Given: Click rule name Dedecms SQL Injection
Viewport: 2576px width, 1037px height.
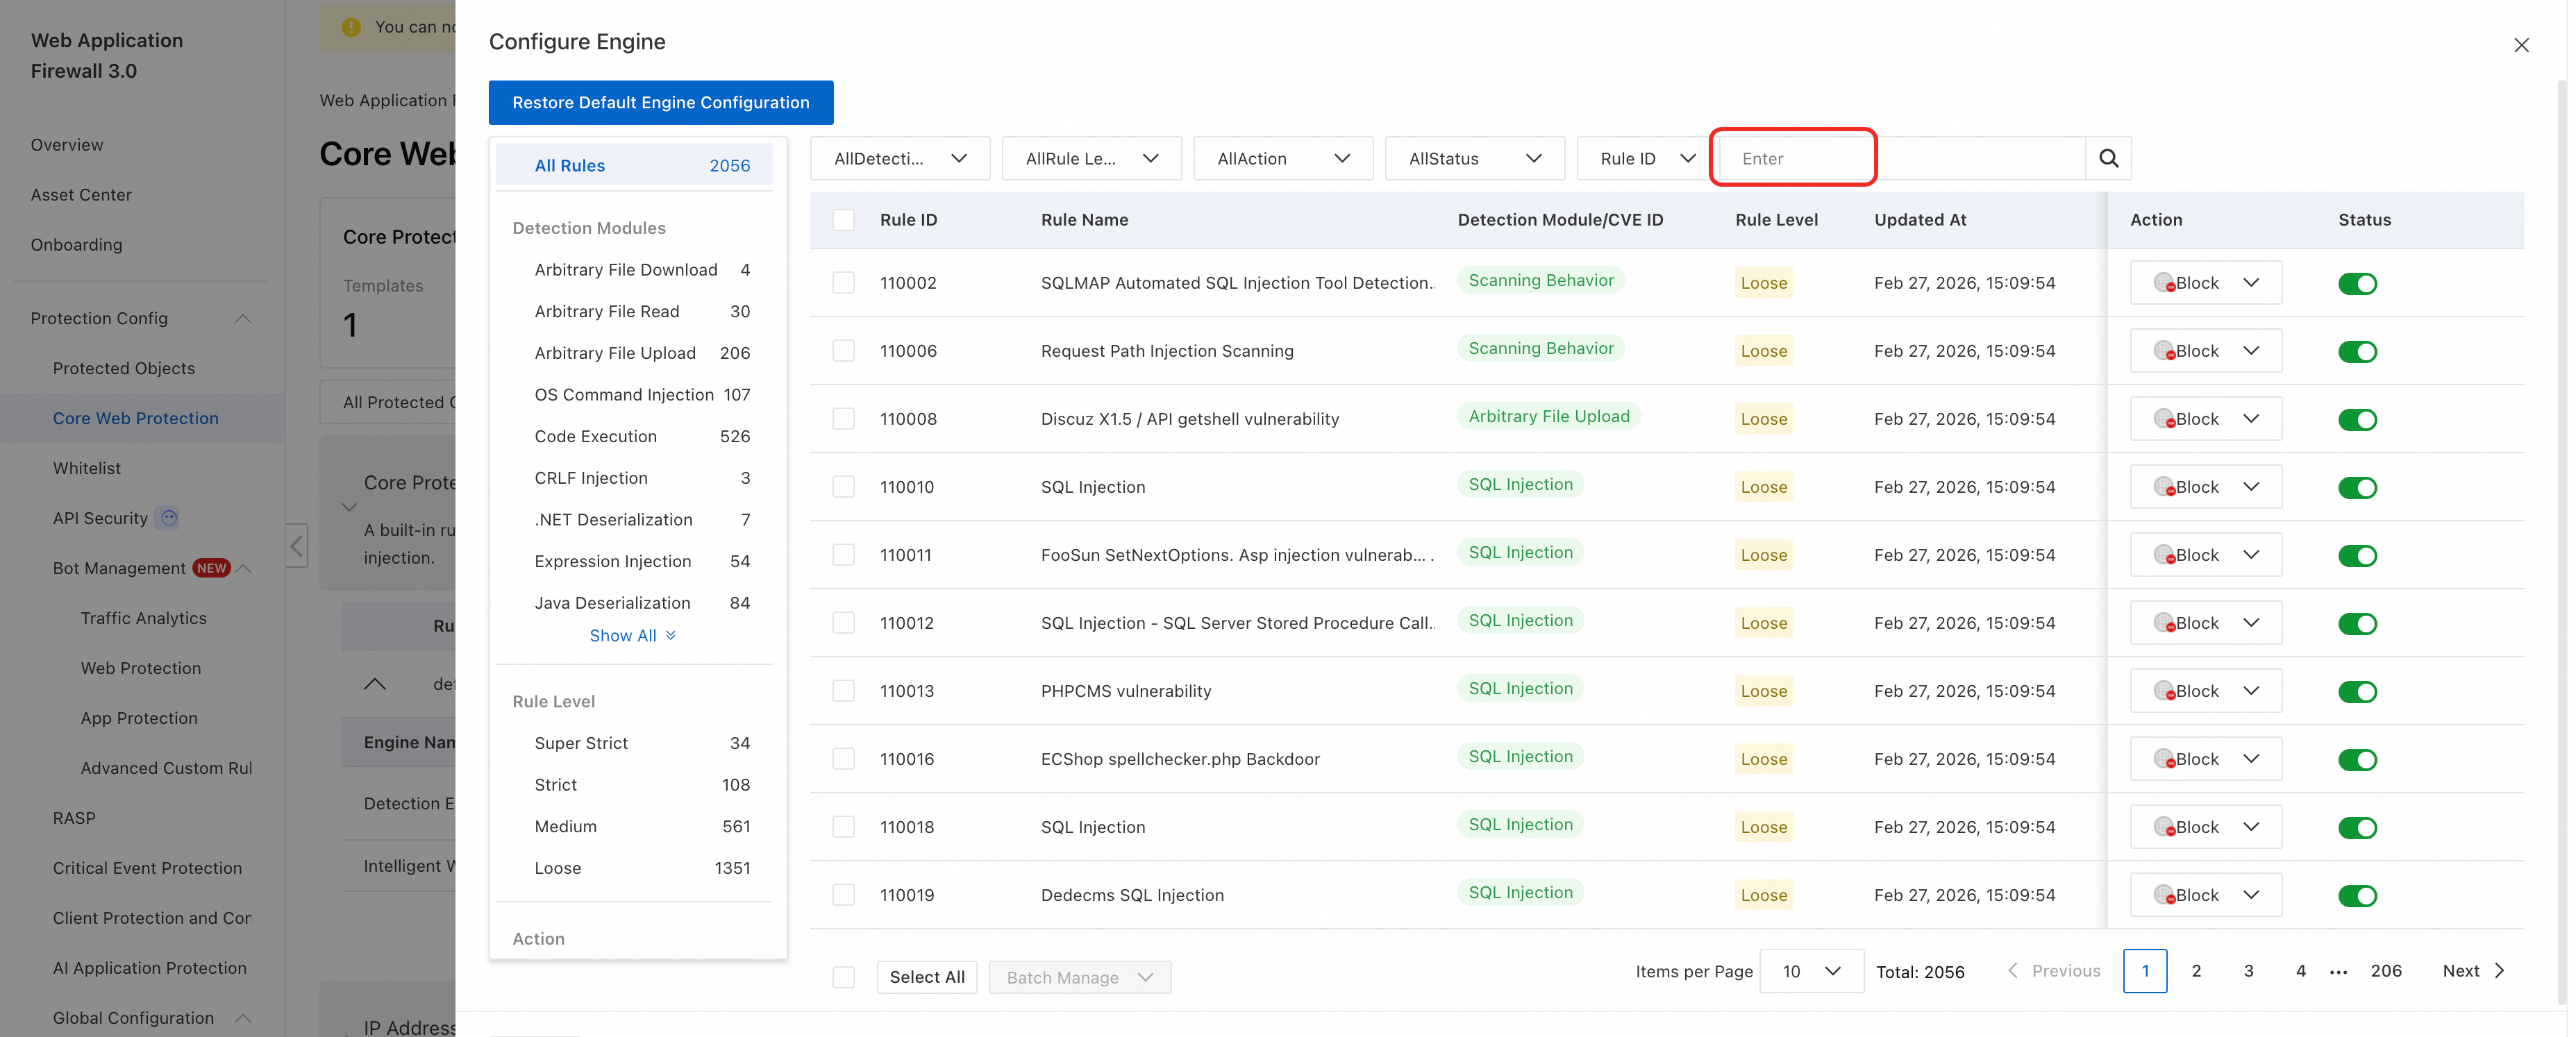Looking at the screenshot, I should coord(1132,895).
